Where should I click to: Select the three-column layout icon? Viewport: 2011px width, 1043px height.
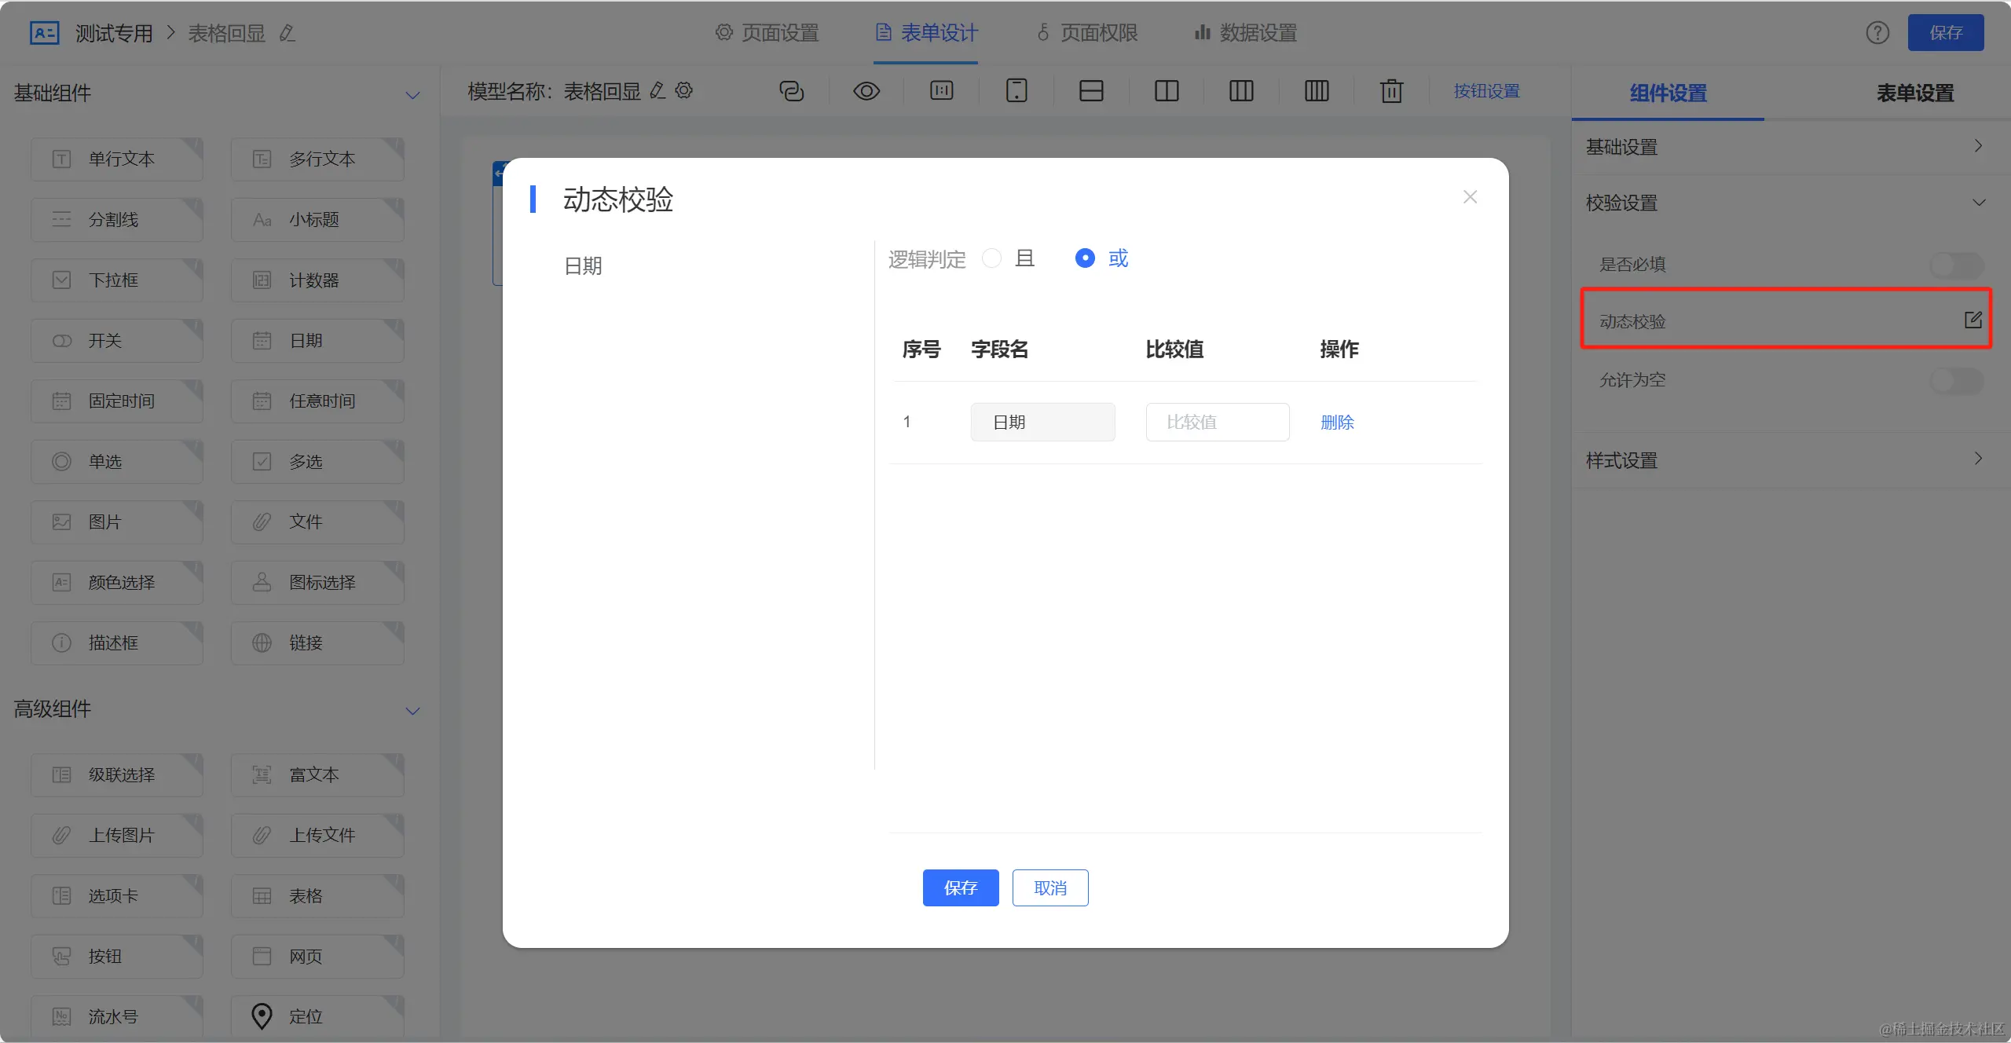(x=1241, y=91)
